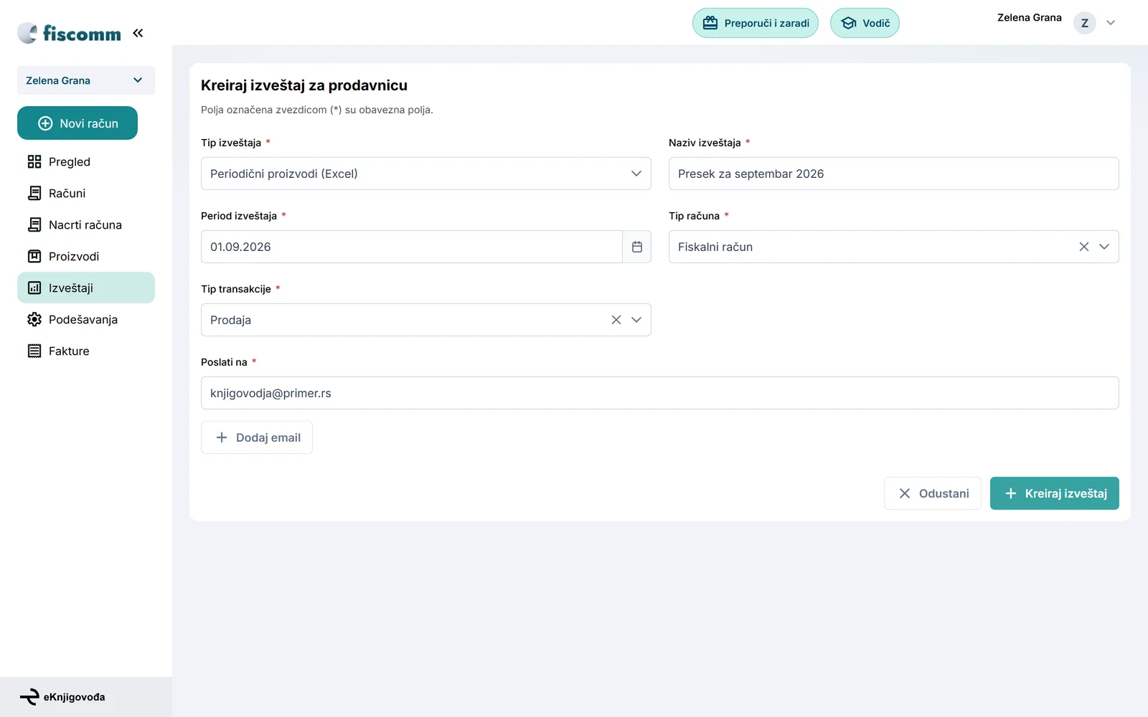Go to Pregled in sidebar

[86, 161]
